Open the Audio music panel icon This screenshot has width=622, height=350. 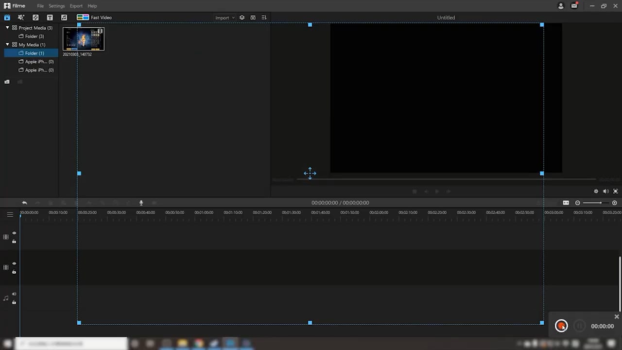(64, 17)
